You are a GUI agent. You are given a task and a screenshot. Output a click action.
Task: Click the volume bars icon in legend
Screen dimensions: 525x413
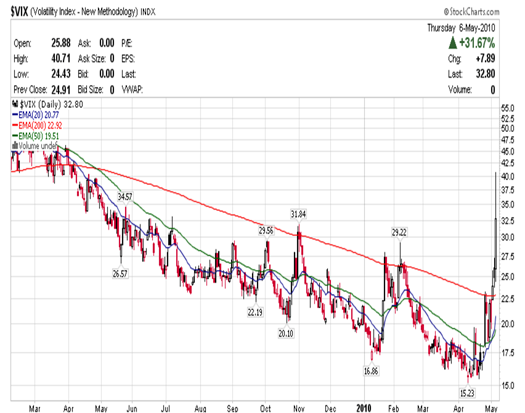coord(15,145)
